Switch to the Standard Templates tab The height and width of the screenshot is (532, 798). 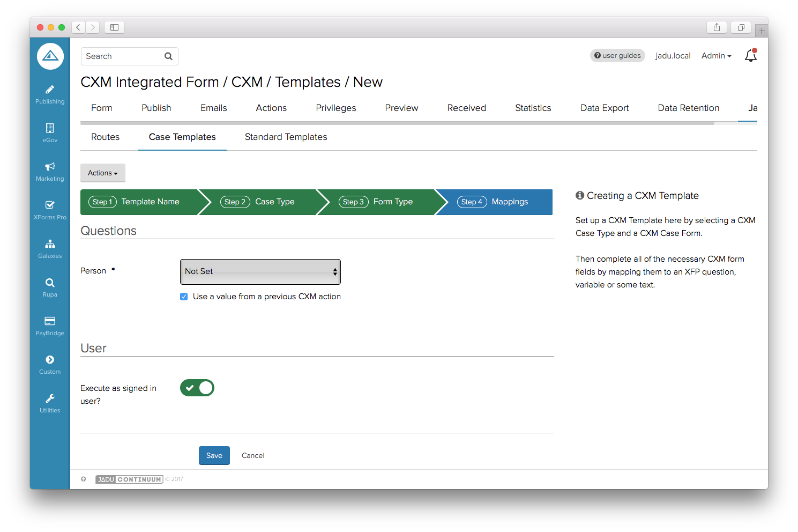coord(286,137)
